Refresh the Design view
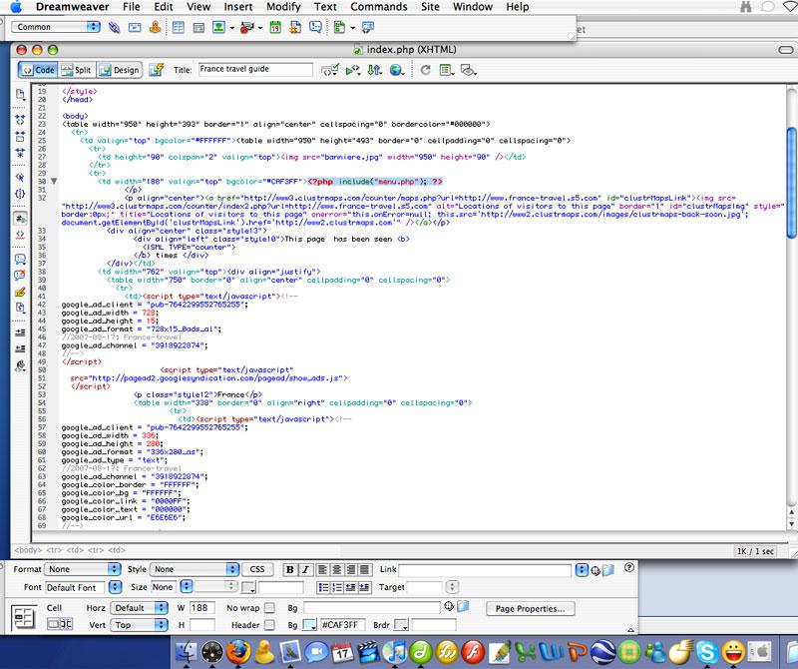Image resolution: width=798 pixels, height=669 pixels. pos(425,70)
